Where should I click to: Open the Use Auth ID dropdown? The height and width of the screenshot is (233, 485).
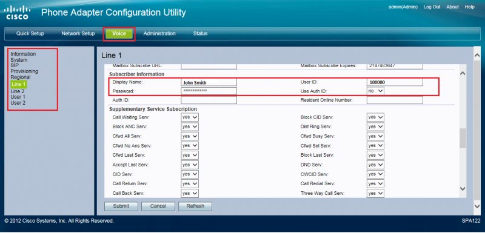[x=375, y=91]
